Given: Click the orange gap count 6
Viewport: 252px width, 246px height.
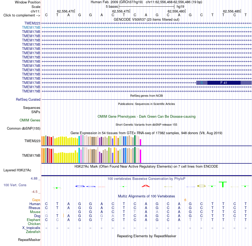Looking at the screenshot, I should point(185,200).
